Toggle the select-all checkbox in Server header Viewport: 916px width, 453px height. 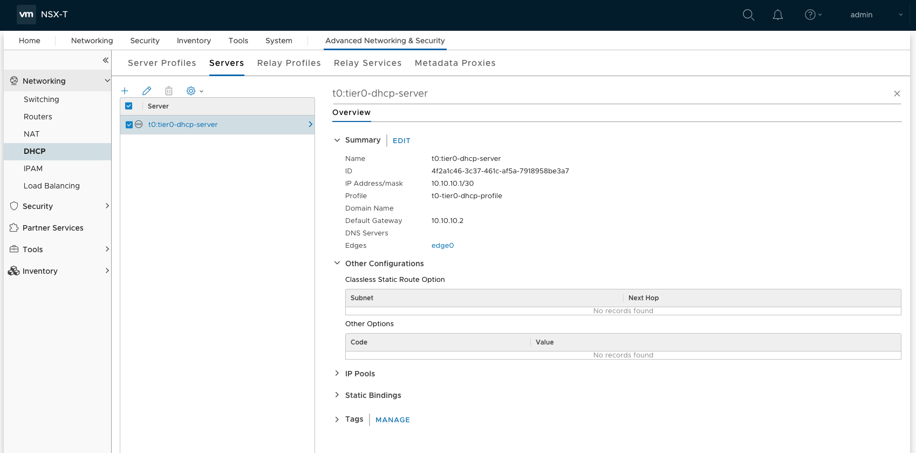click(x=129, y=106)
